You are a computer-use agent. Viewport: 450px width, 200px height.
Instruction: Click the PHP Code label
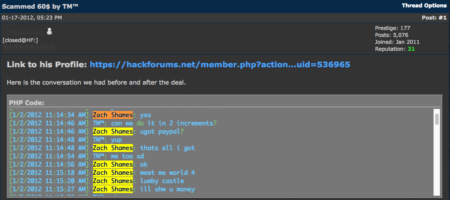[27, 103]
